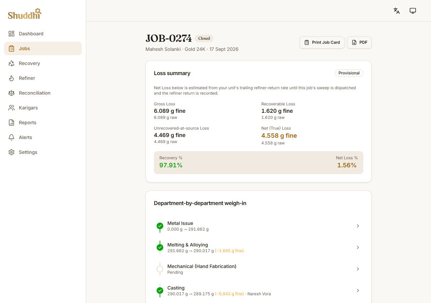Screen dimensions: 431x303
Task: Expand the Melting & Alloying row chevron
Action: pos(358,247)
